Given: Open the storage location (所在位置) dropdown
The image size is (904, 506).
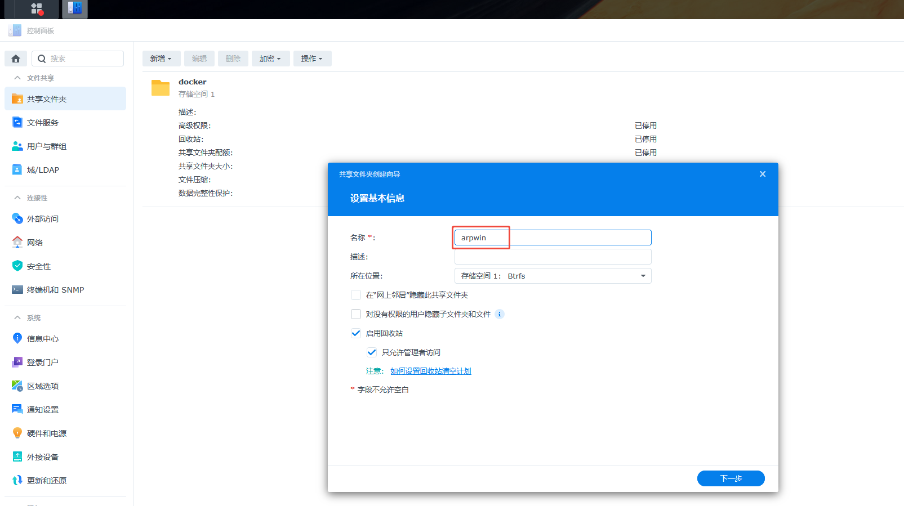Looking at the screenshot, I should (x=553, y=276).
